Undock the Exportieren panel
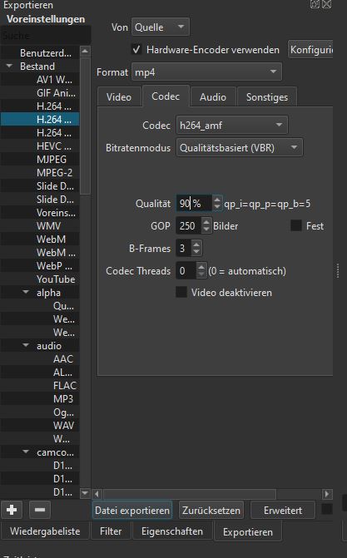Image resolution: width=347 pixels, height=558 pixels. pyautogui.click(x=315, y=4)
